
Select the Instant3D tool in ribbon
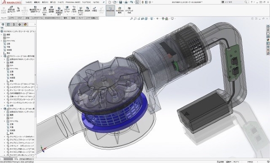pyautogui.click(x=110, y=10)
